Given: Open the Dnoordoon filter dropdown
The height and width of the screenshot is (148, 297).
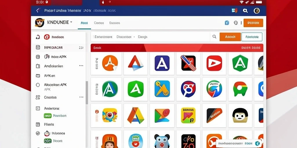Looking at the screenshot, I should pos(126,37).
